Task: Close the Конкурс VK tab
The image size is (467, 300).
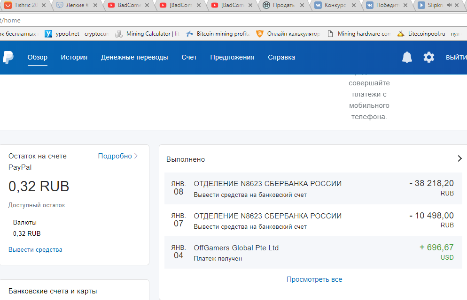Action: point(354,5)
